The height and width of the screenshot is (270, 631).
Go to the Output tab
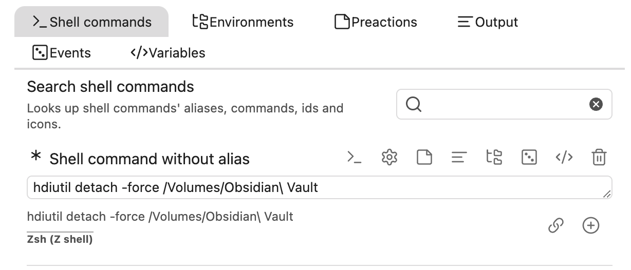(x=487, y=22)
